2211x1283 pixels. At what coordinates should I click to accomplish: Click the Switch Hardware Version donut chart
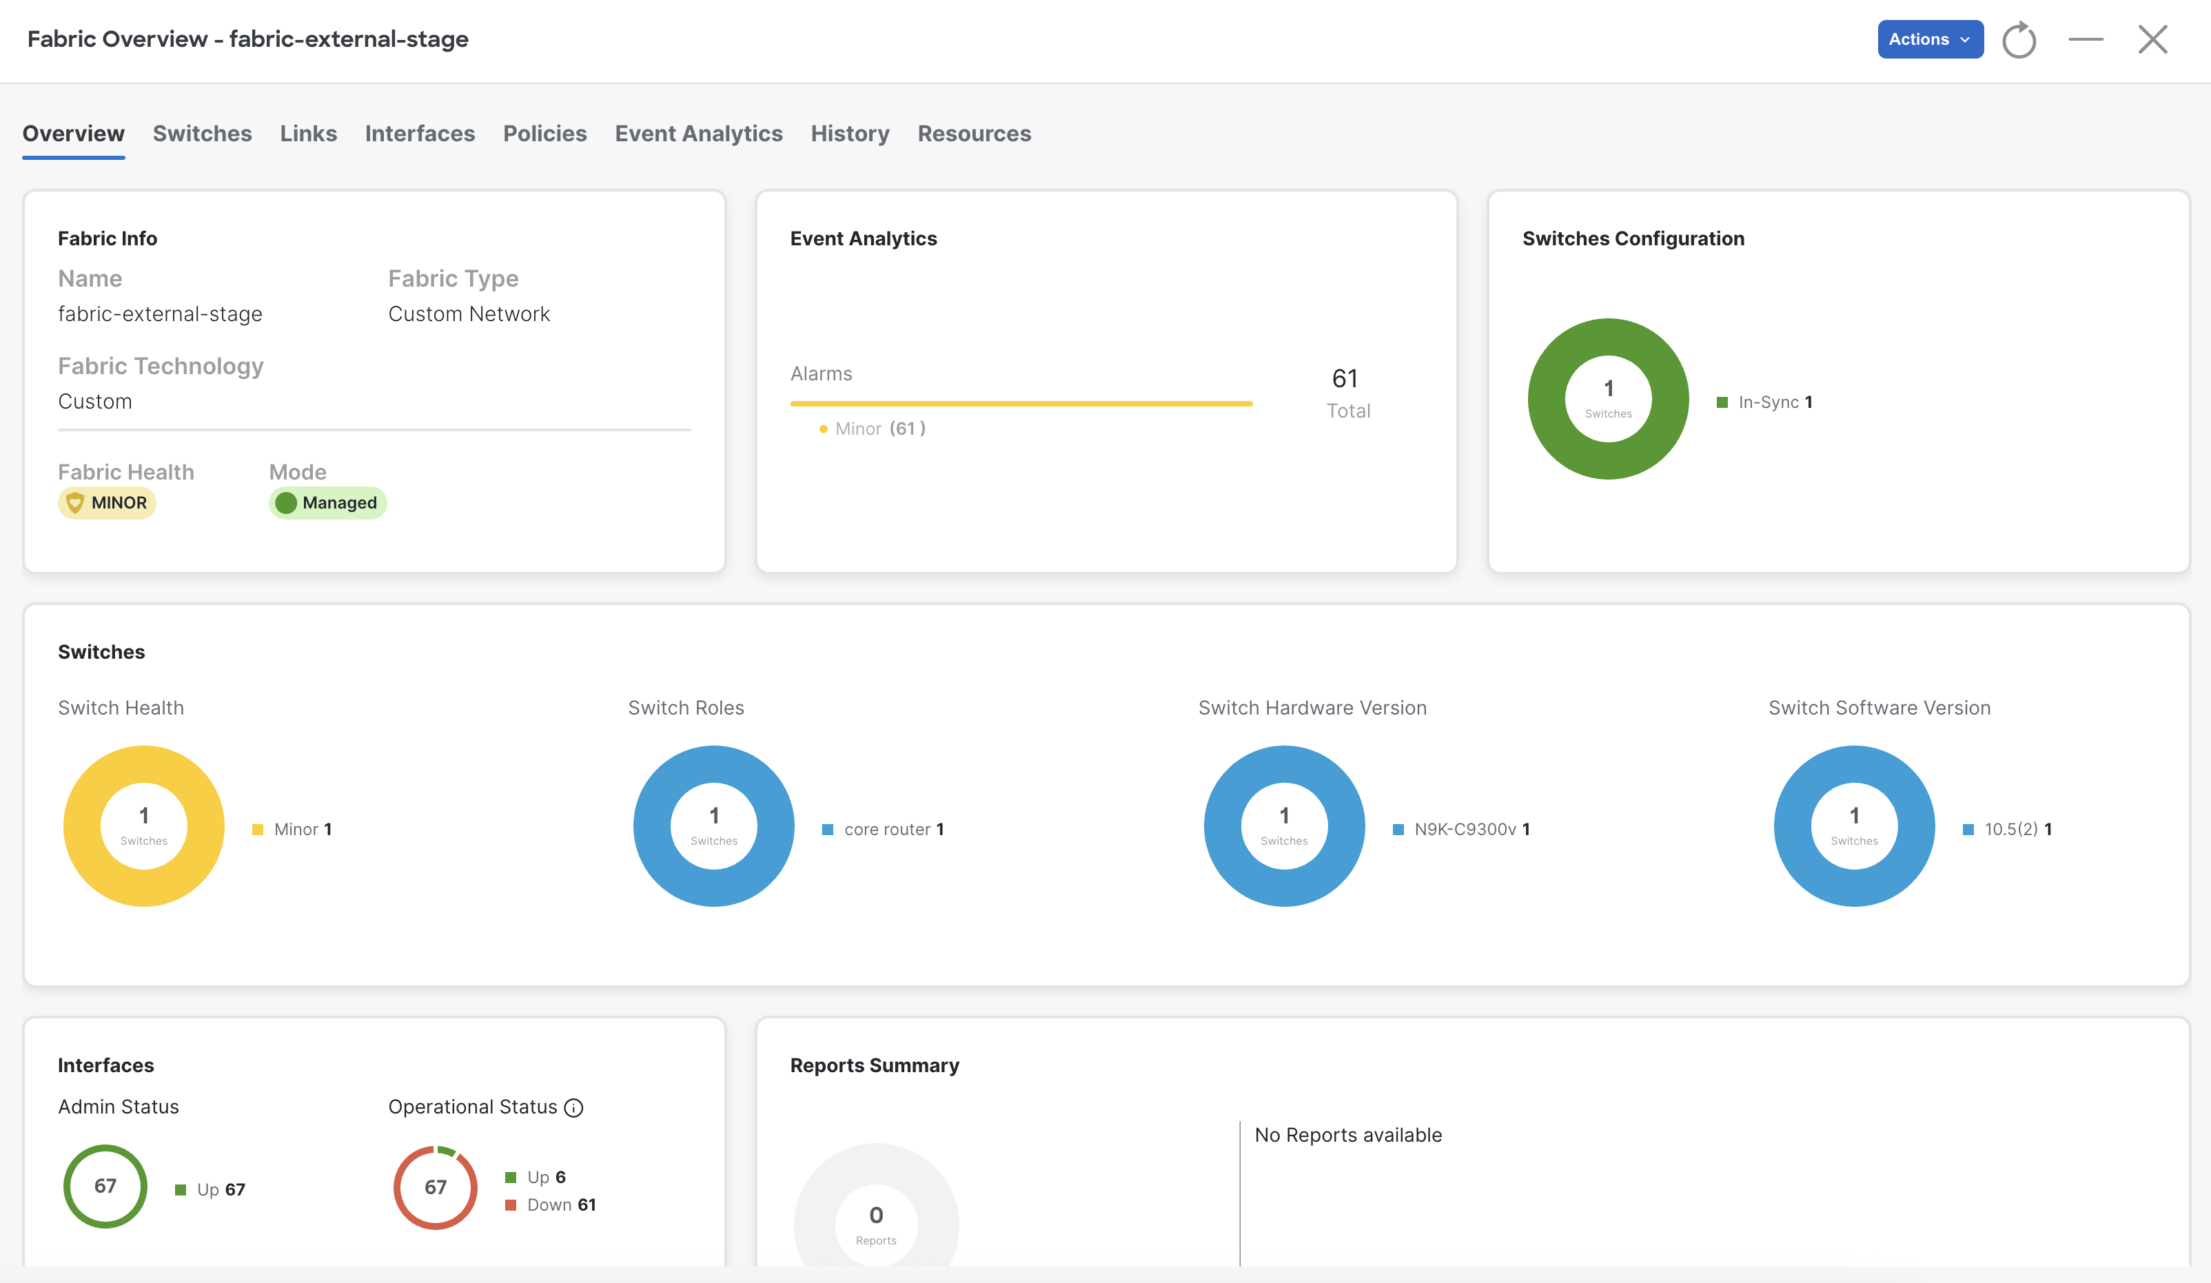[1285, 826]
